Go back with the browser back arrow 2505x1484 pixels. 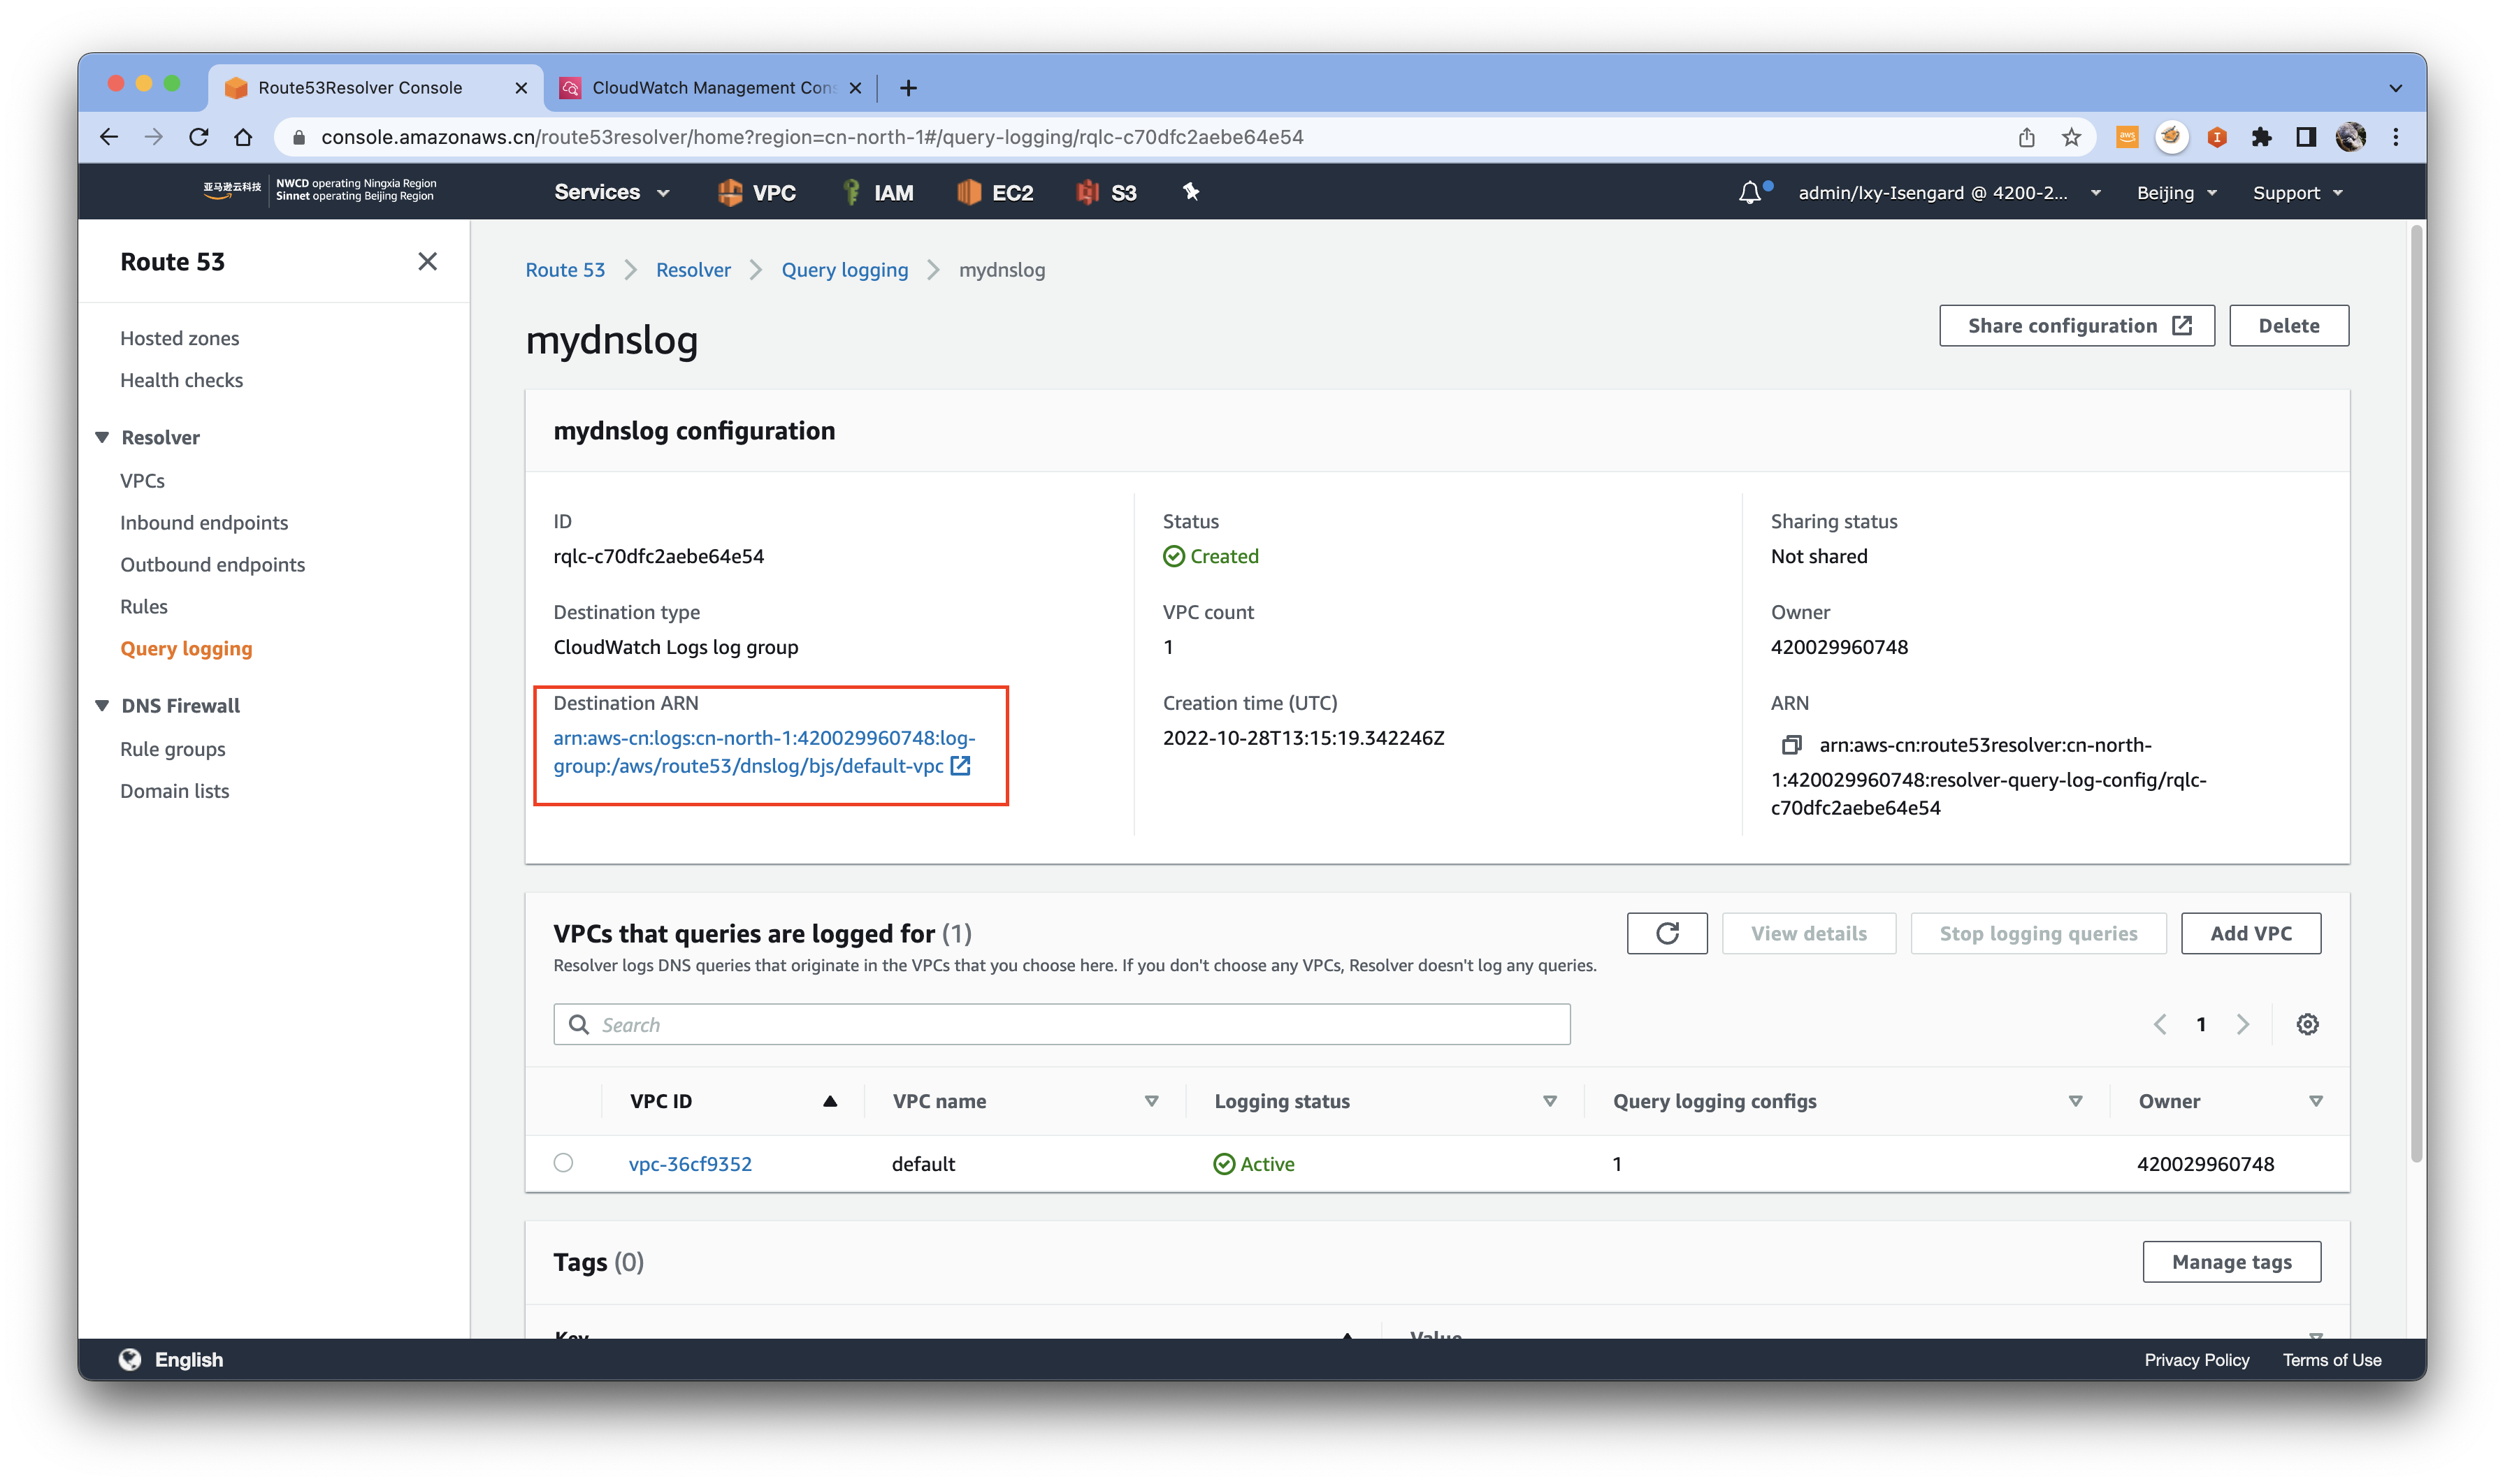coord(109,137)
